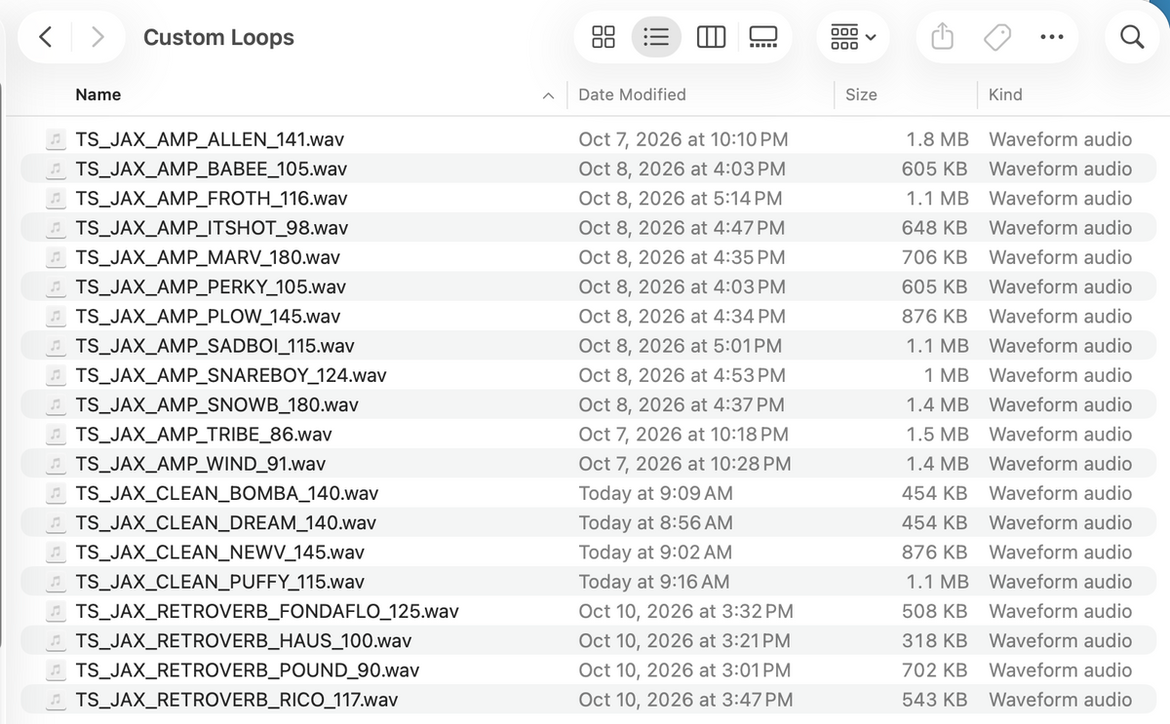Click audio file icon for TS_JAX_AMP_SNOWB_180.wav
Screen dimensions: 1170x724
57,404
